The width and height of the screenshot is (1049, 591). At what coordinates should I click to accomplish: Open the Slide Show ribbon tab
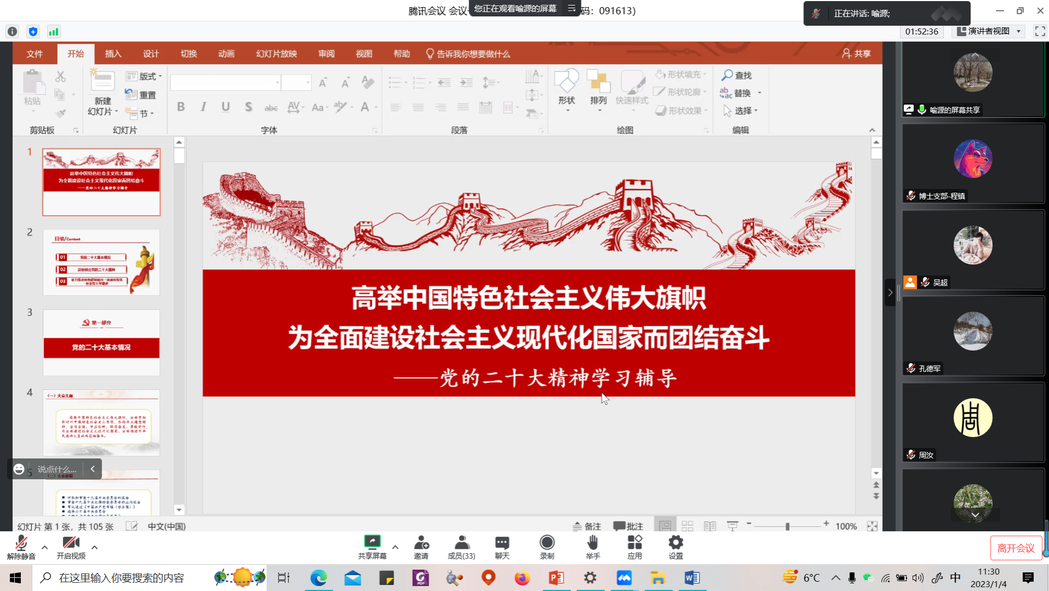point(276,54)
